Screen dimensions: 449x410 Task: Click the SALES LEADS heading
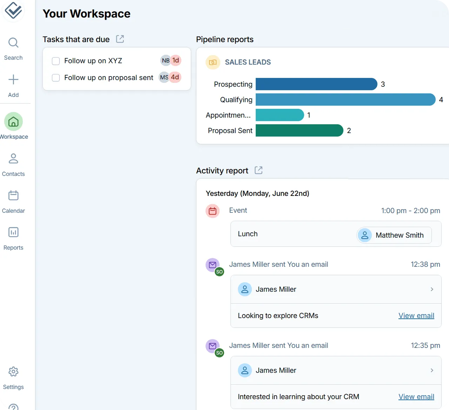tap(248, 62)
